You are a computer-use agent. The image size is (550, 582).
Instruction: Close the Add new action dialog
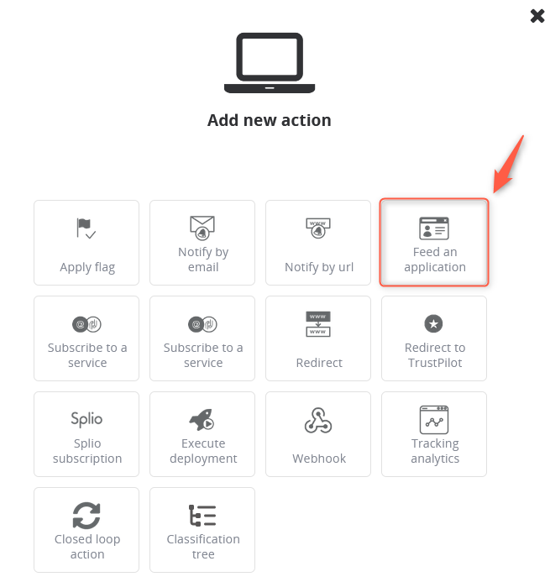pyautogui.click(x=537, y=16)
